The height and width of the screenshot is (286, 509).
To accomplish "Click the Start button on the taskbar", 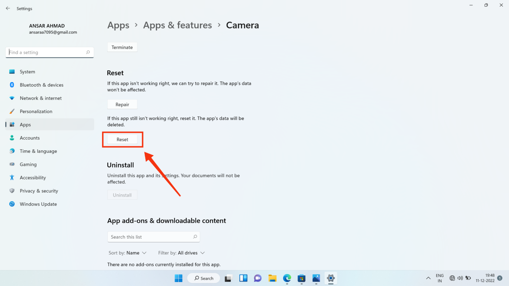I will 178,278.
